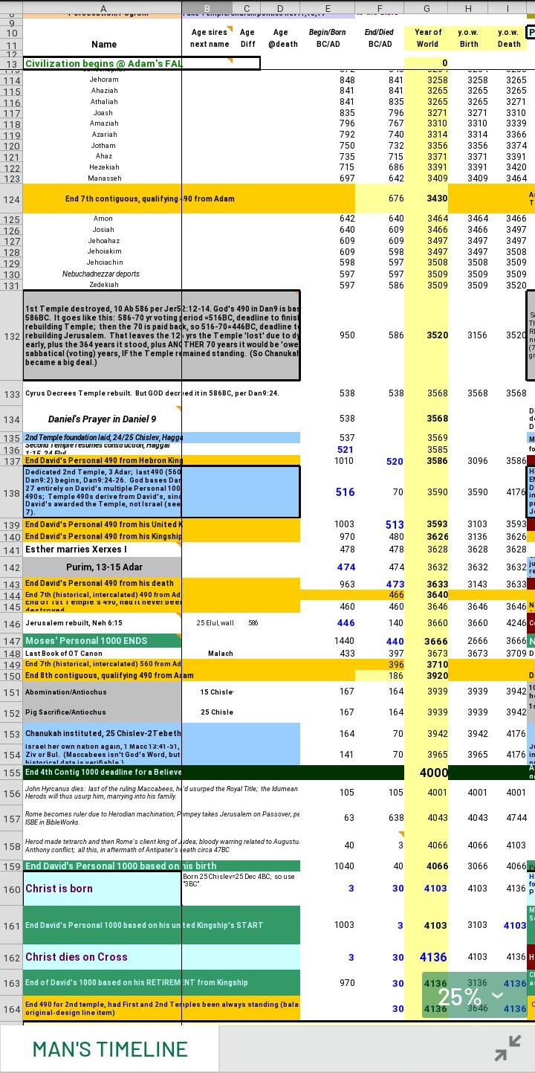Click the 'Begin/Born BC/AD' header cell
The height and width of the screenshot is (1073, 535).
pyautogui.click(x=328, y=38)
